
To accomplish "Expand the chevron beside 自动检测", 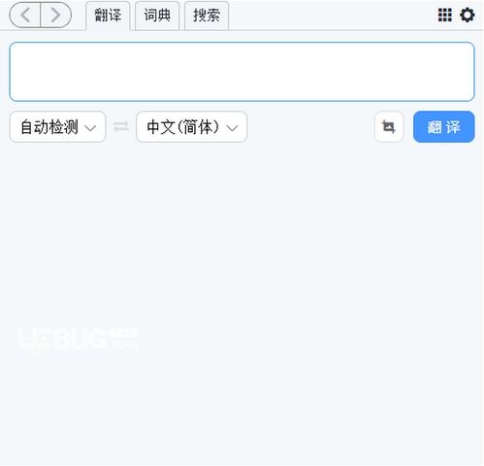I will point(90,128).
